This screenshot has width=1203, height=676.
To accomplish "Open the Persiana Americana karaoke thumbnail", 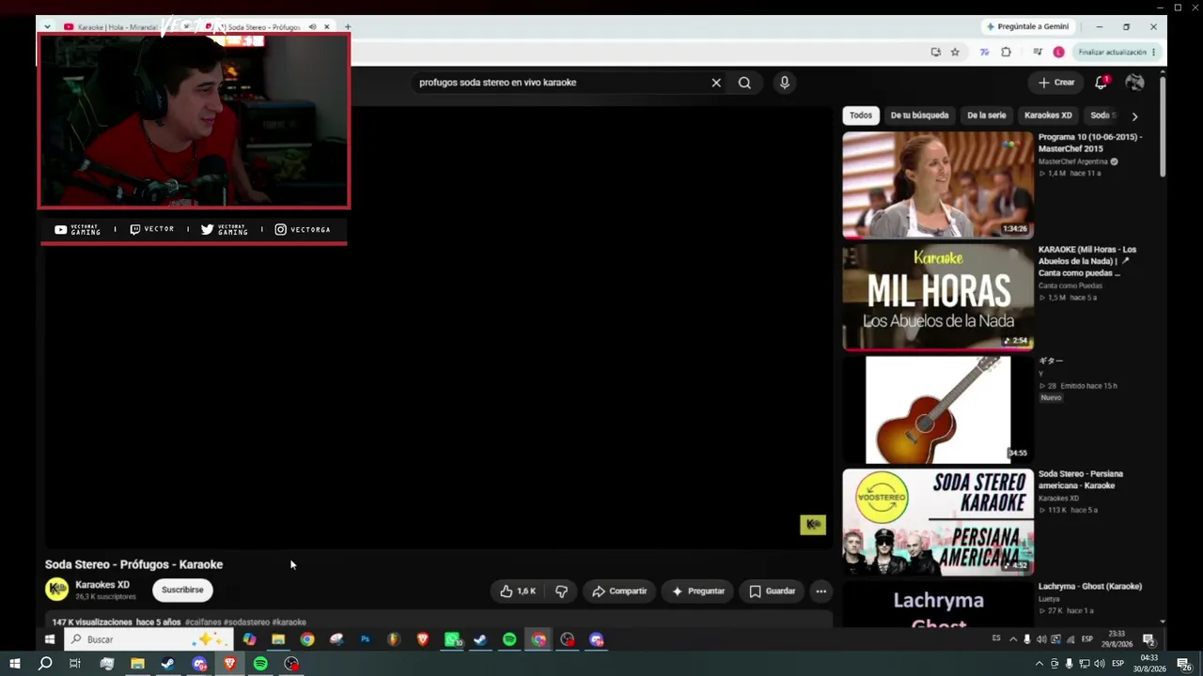I will [x=938, y=522].
